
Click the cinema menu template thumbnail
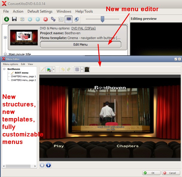coord(24,38)
